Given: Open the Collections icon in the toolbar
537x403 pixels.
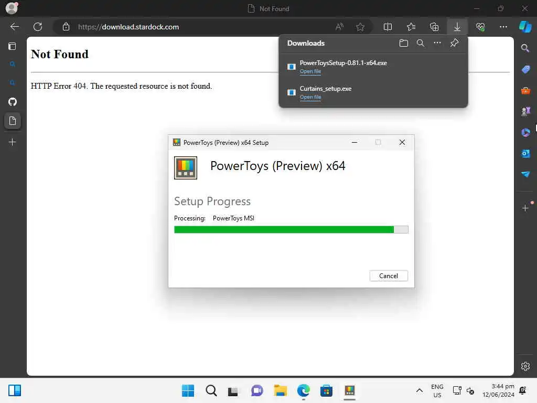Looking at the screenshot, I should (x=434, y=27).
